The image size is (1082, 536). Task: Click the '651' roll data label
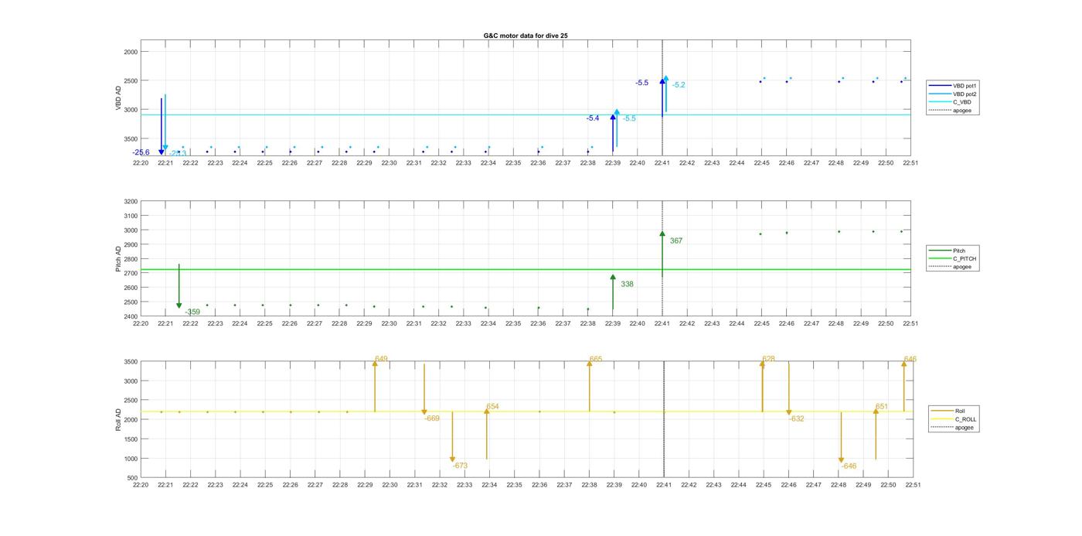[x=882, y=407]
